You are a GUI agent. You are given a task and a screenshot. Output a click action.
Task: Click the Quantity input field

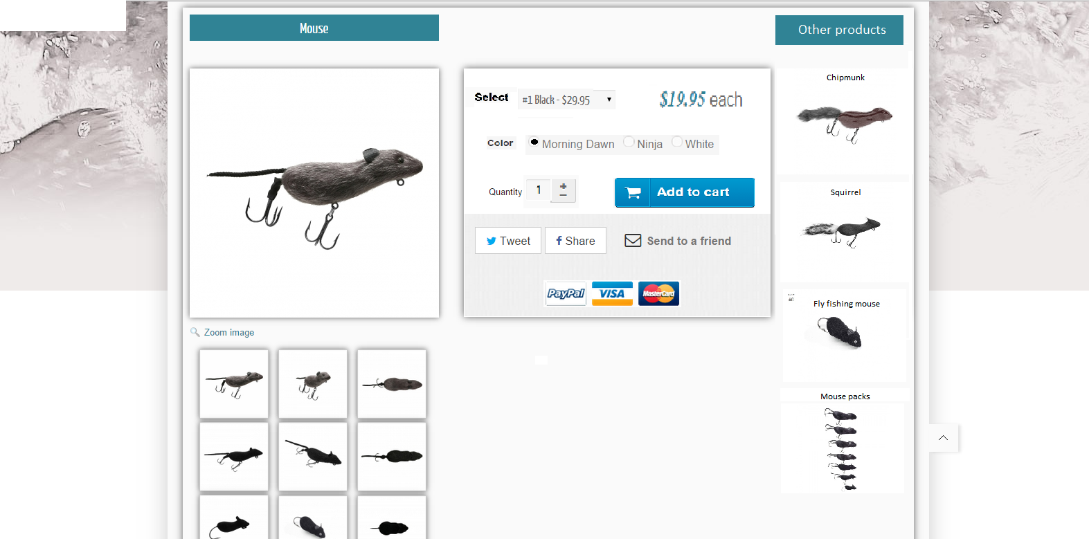(x=539, y=190)
